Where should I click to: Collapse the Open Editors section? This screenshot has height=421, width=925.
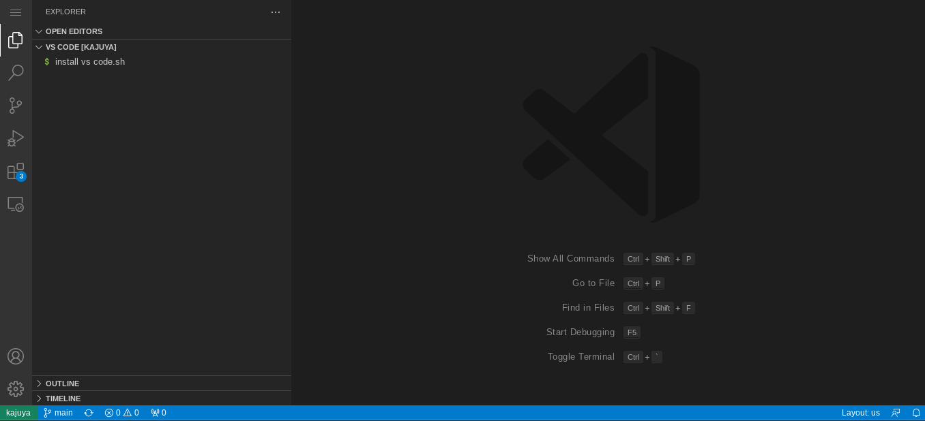[162, 31]
